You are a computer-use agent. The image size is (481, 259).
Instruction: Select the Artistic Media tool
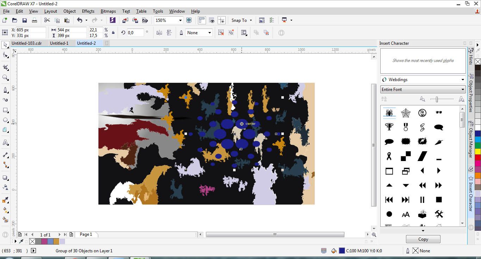pyautogui.click(x=5, y=100)
